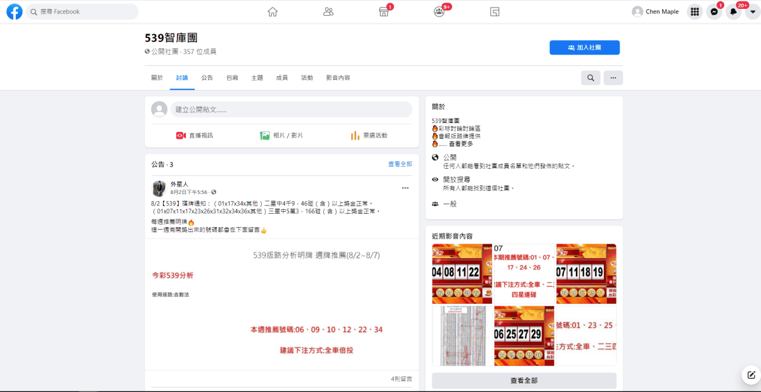Open Messenger icon
Screen dimensions: 761x392
coord(714,11)
